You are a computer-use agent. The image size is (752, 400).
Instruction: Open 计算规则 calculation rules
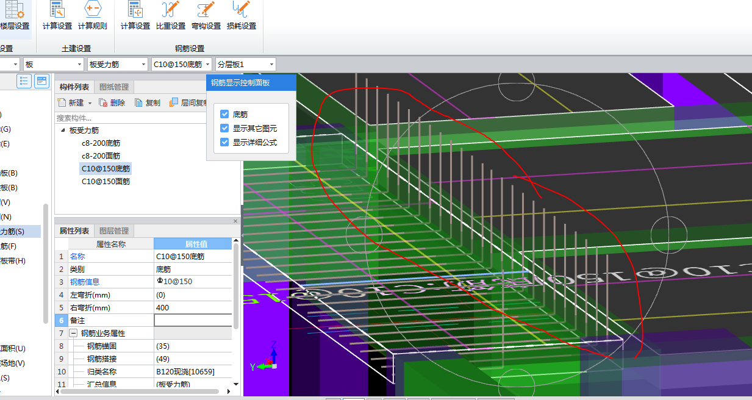coord(93,16)
